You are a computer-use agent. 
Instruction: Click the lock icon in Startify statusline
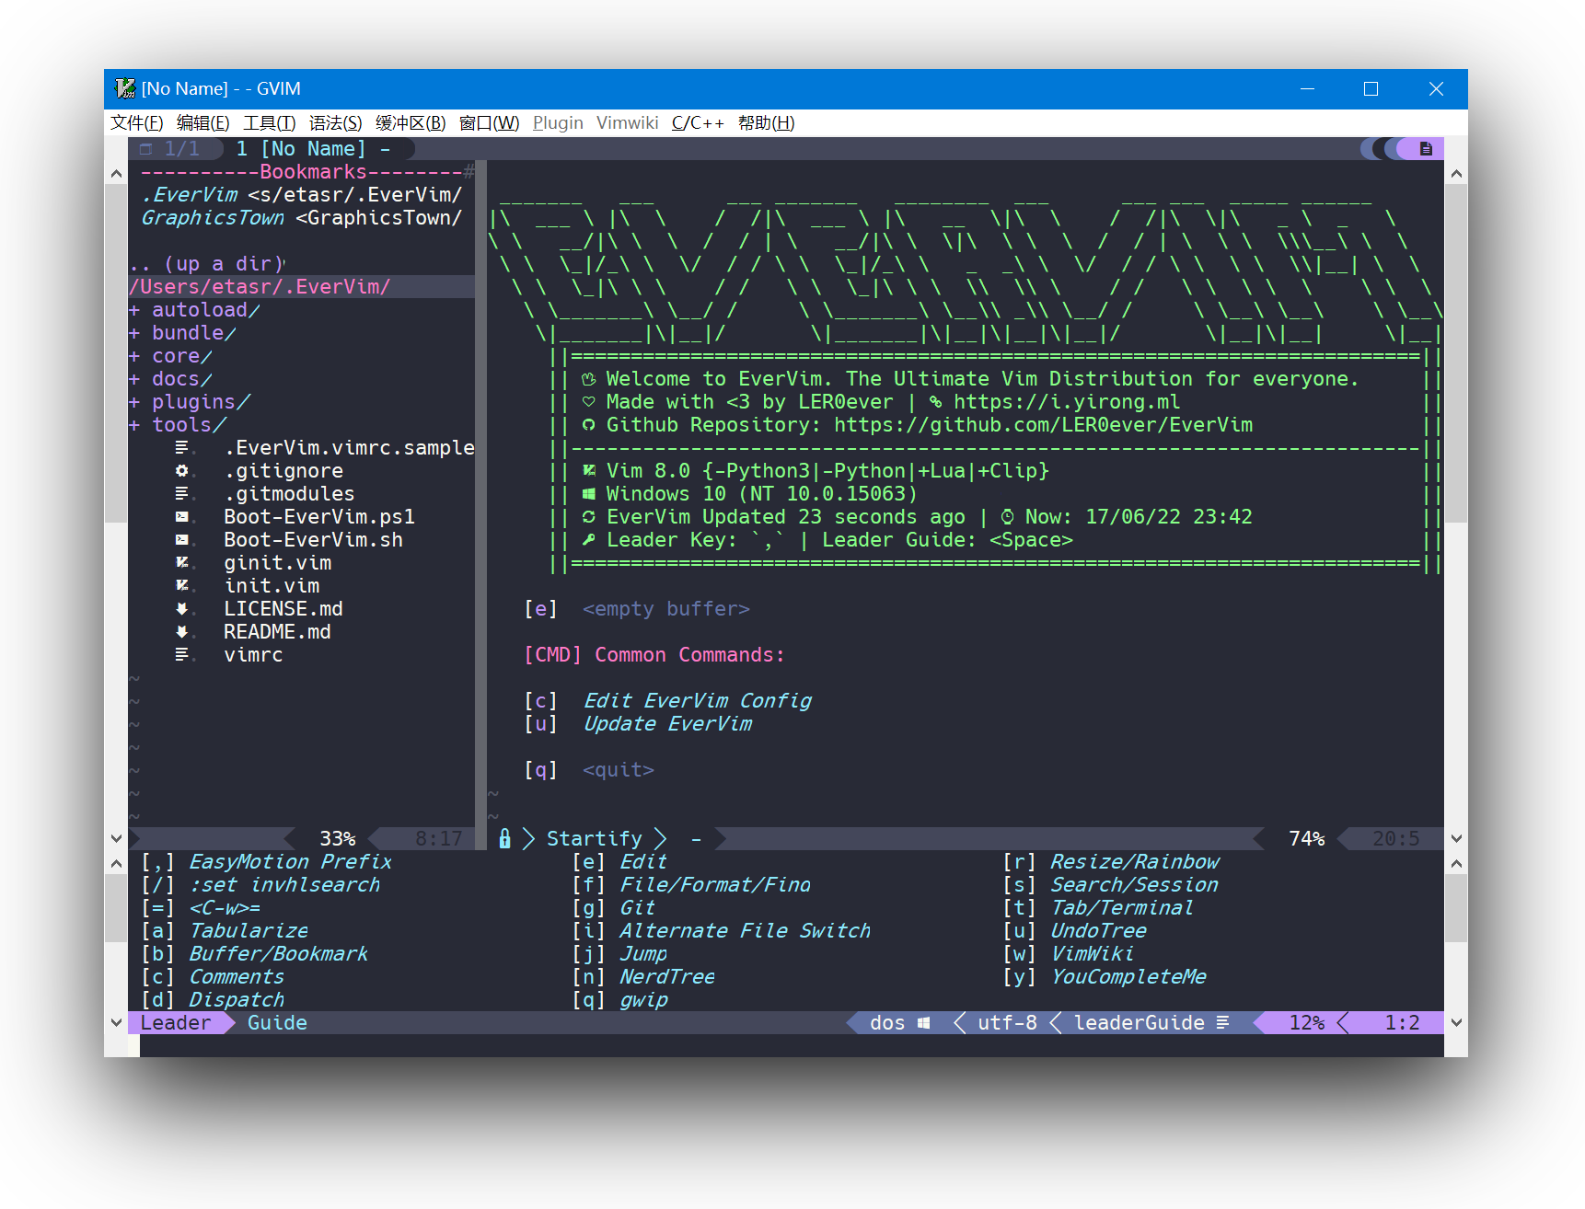point(504,838)
